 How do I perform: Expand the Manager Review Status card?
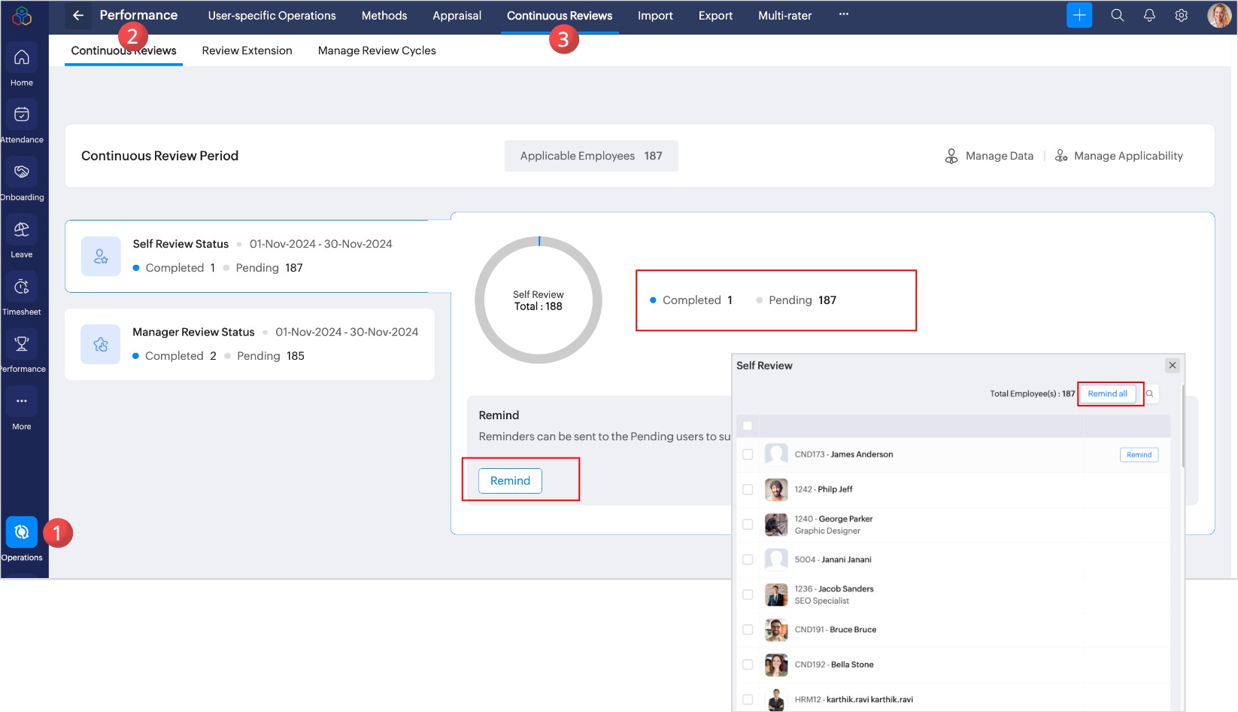tap(250, 344)
